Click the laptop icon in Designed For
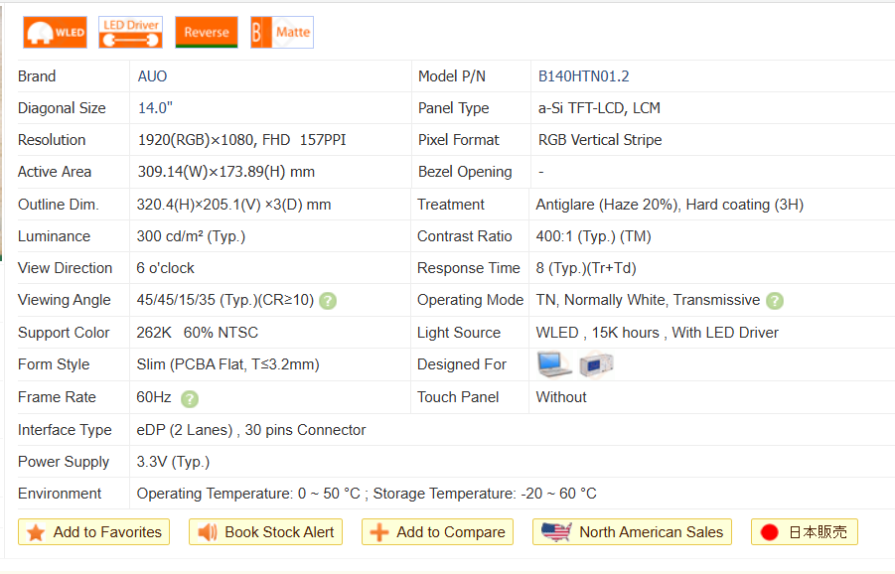The height and width of the screenshot is (574, 895). click(x=553, y=364)
